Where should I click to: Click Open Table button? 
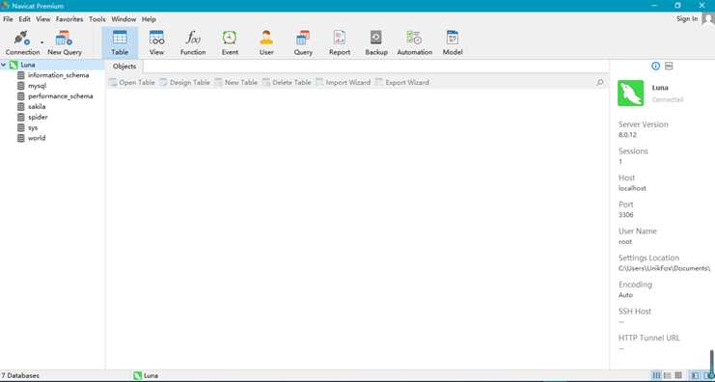(132, 83)
